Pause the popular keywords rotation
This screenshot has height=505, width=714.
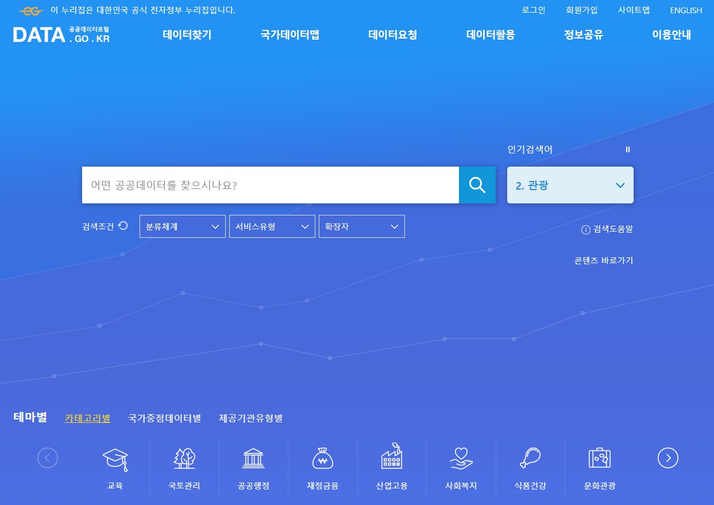click(627, 149)
